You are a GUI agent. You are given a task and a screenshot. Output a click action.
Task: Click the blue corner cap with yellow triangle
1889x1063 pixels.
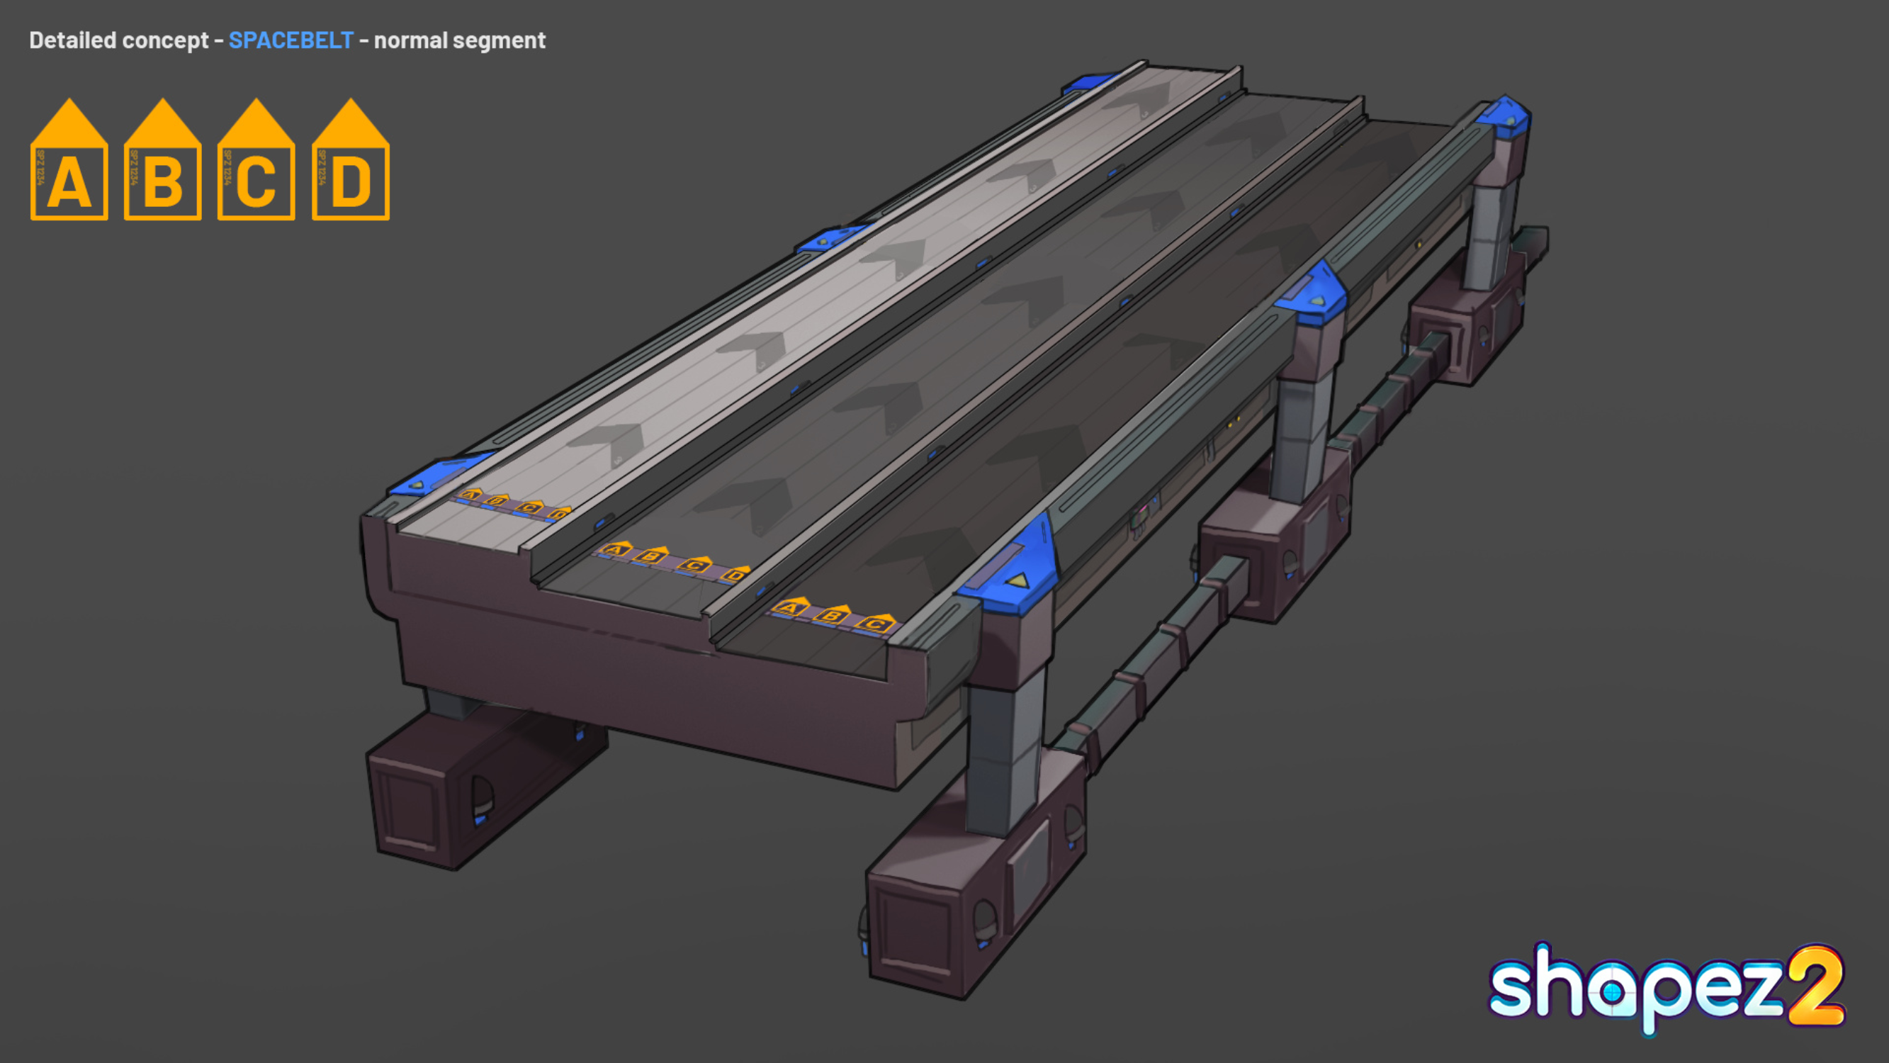(1010, 567)
